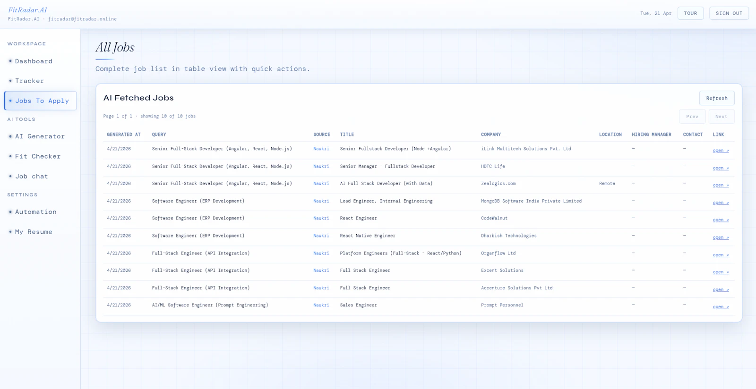Click company 'MongoDB Software India Private Limited'
Image resolution: width=756 pixels, height=389 pixels.
click(x=531, y=201)
